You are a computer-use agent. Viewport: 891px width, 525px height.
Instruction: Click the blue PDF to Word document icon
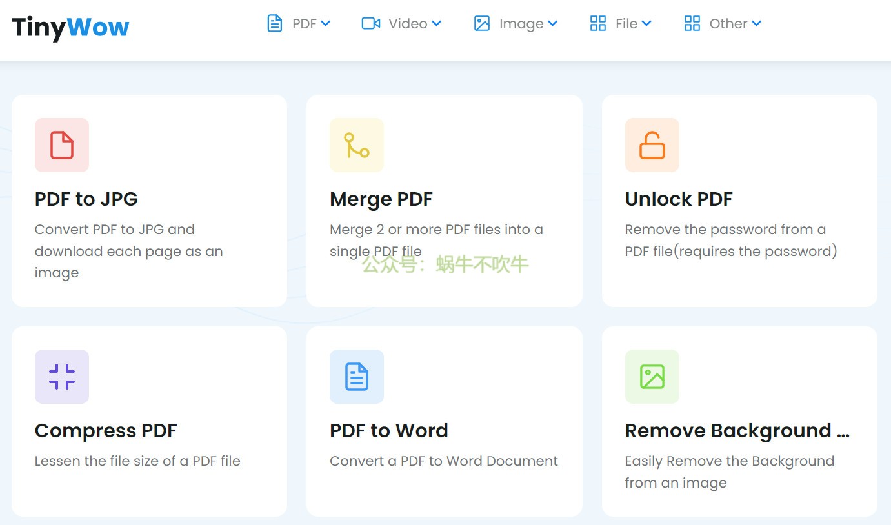click(357, 377)
